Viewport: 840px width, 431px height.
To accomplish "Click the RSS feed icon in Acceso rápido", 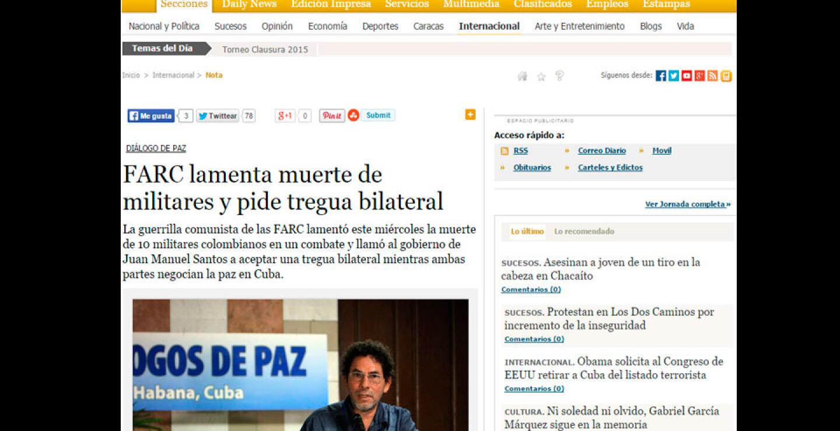I will click(505, 151).
